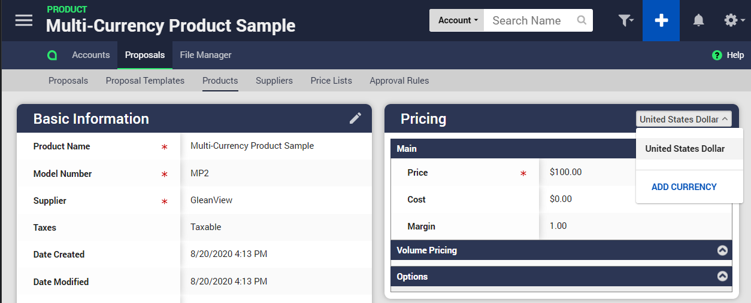Screen dimensions: 751x303
Task: Expand the Options section chevron
Action: coord(722,276)
